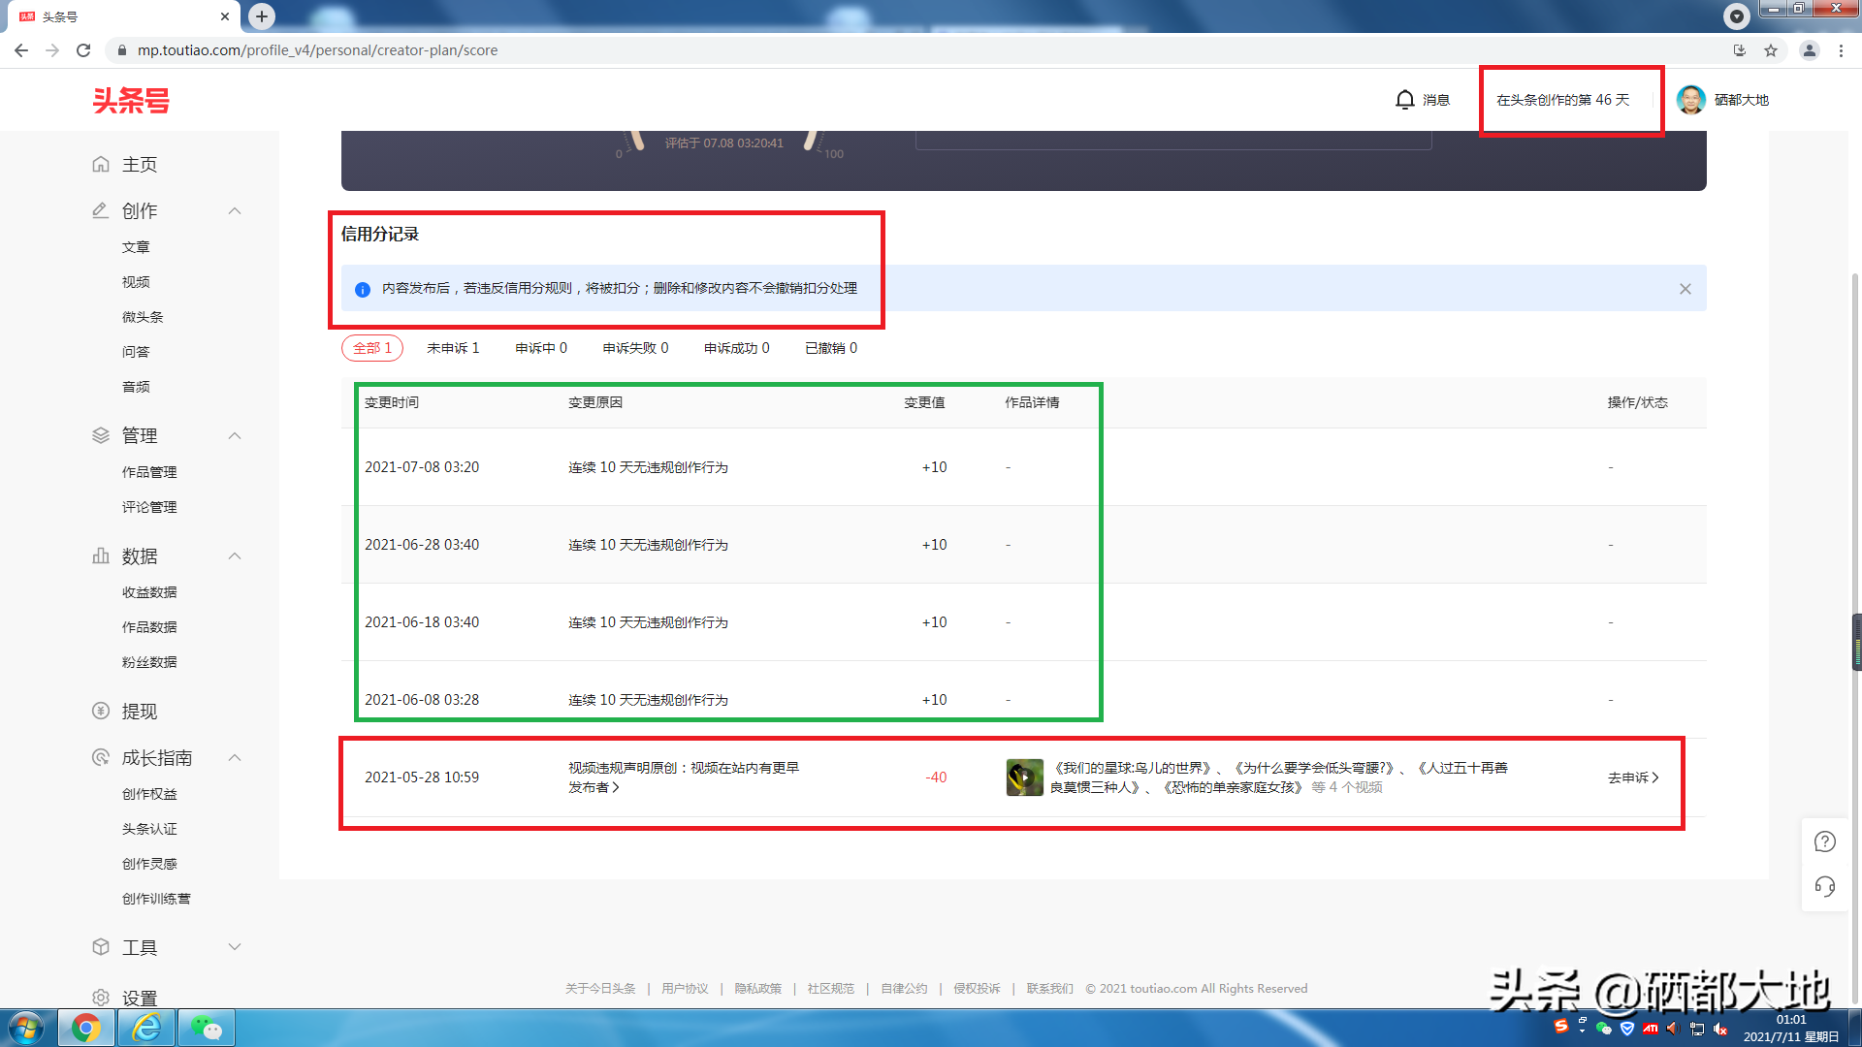Reload the page with browser refresh

click(x=83, y=50)
